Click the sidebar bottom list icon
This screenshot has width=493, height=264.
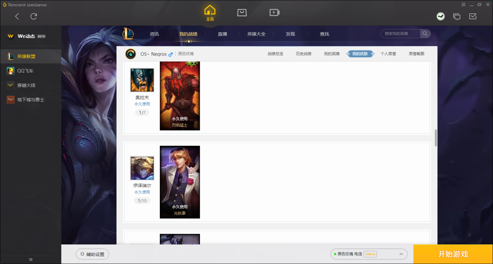(x=31, y=259)
